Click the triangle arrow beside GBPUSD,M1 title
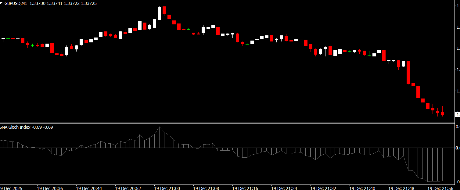The height and width of the screenshot is (190, 460). pos(2,3)
